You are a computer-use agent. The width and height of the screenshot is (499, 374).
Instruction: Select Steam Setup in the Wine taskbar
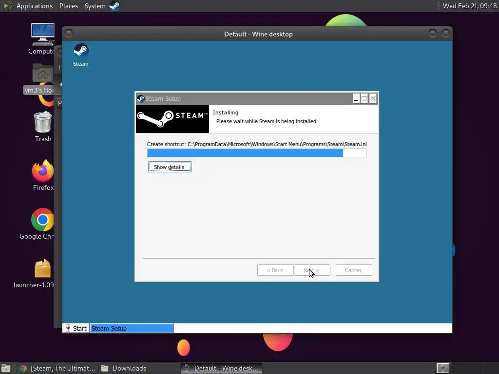[x=132, y=328]
